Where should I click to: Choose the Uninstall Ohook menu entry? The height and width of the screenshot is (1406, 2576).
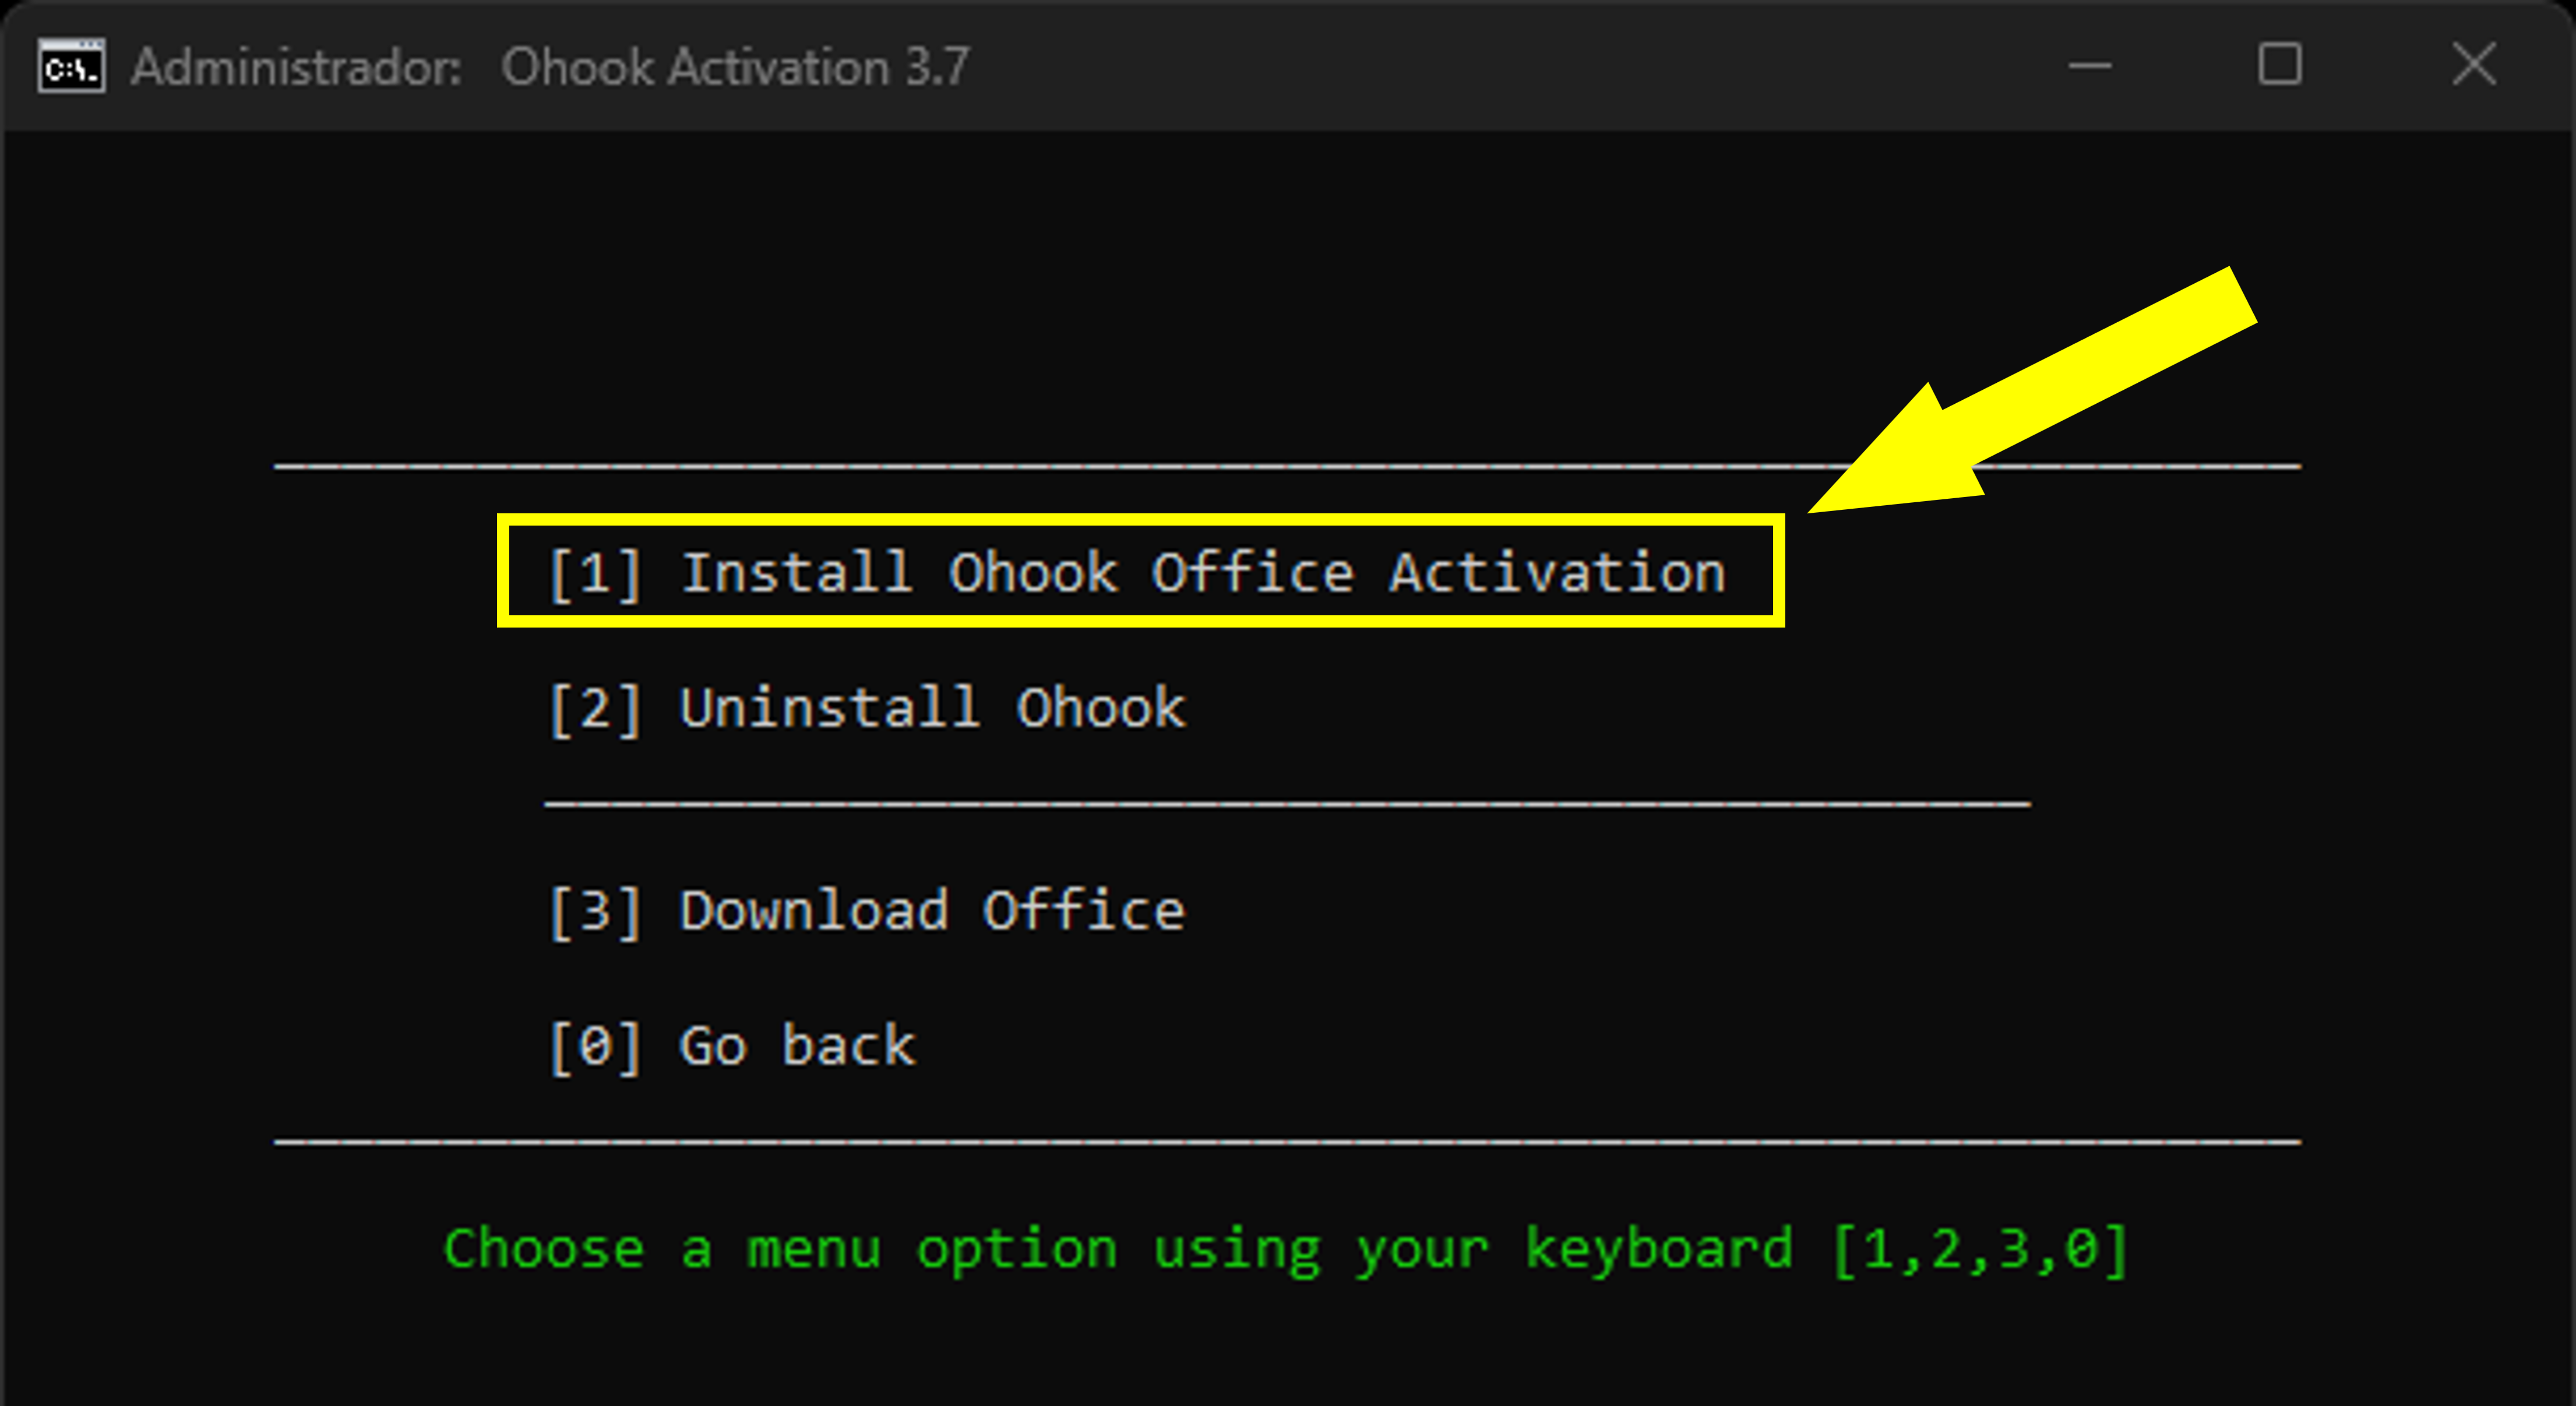click(866, 708)
